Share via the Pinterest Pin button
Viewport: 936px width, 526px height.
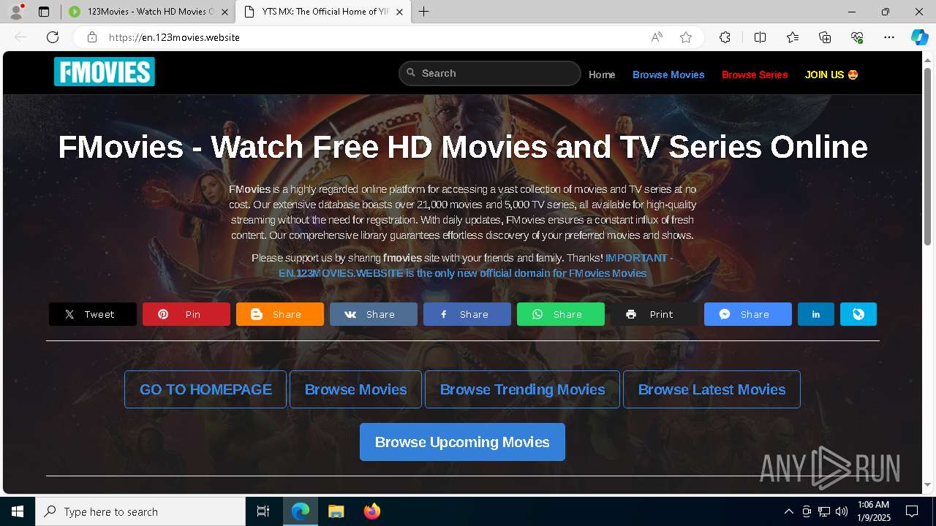click(186, 314)
